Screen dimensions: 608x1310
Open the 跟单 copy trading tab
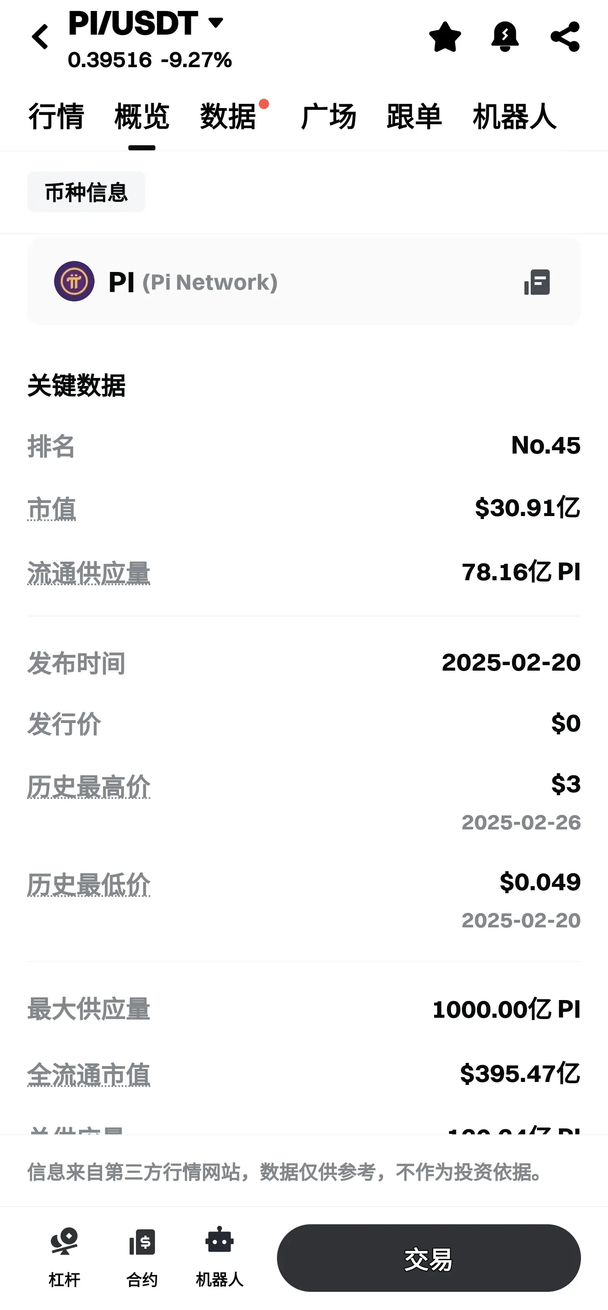click(x=414, y=117)
